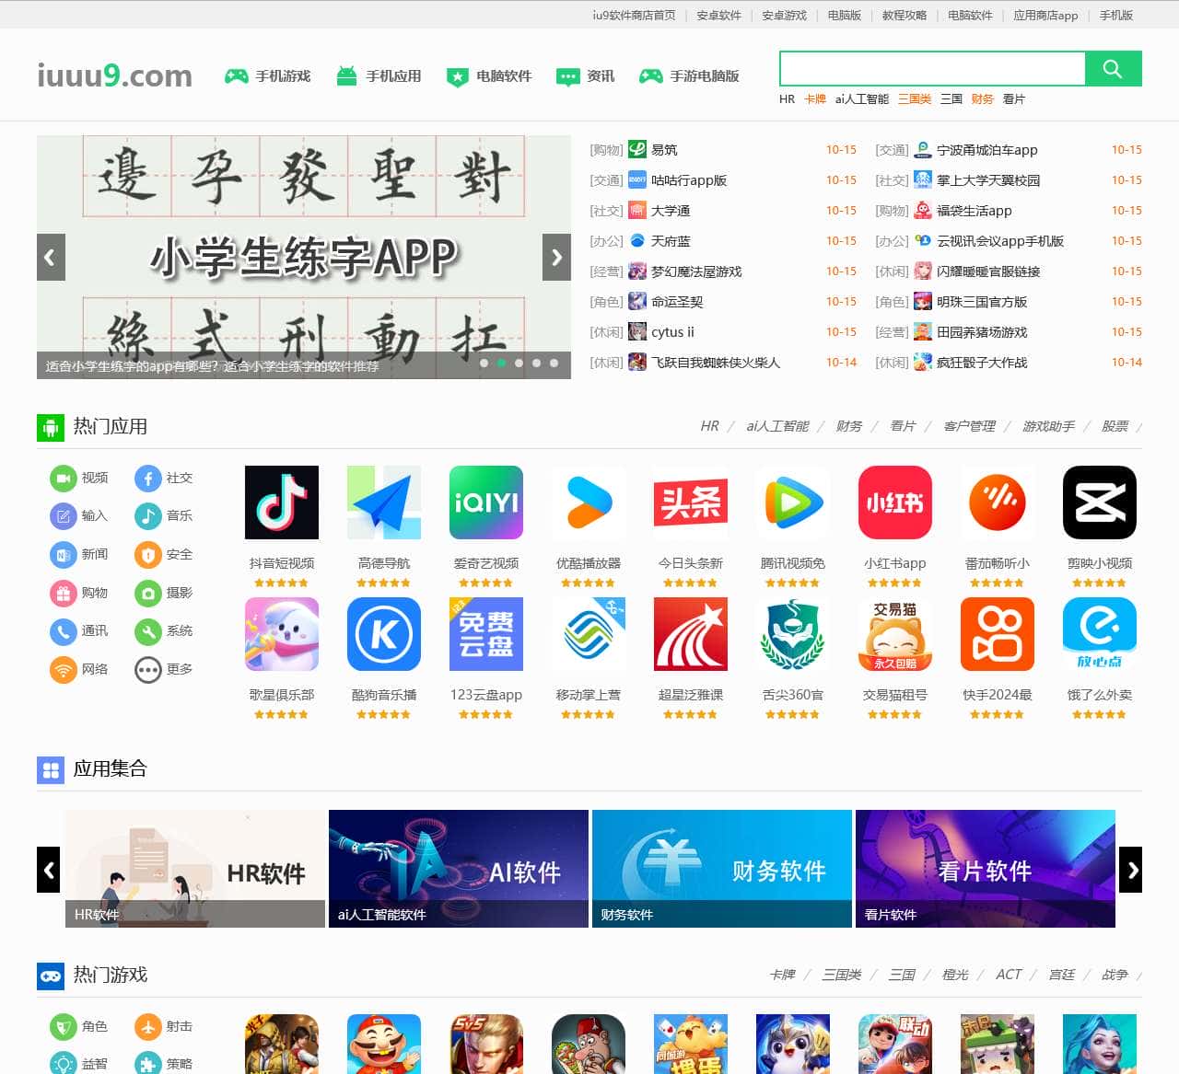Open the 番茄畅听 app icon

[x=998, y=502]
